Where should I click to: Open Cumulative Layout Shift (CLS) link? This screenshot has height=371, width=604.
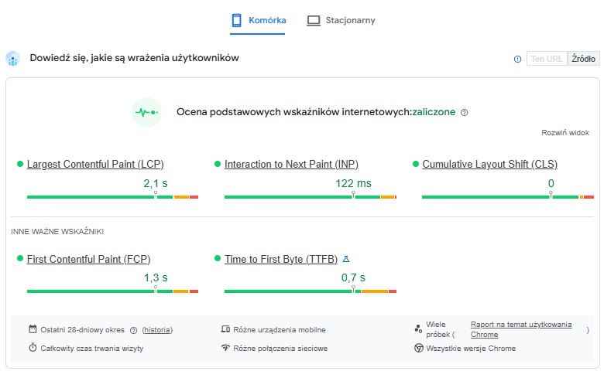click(490, 164)
